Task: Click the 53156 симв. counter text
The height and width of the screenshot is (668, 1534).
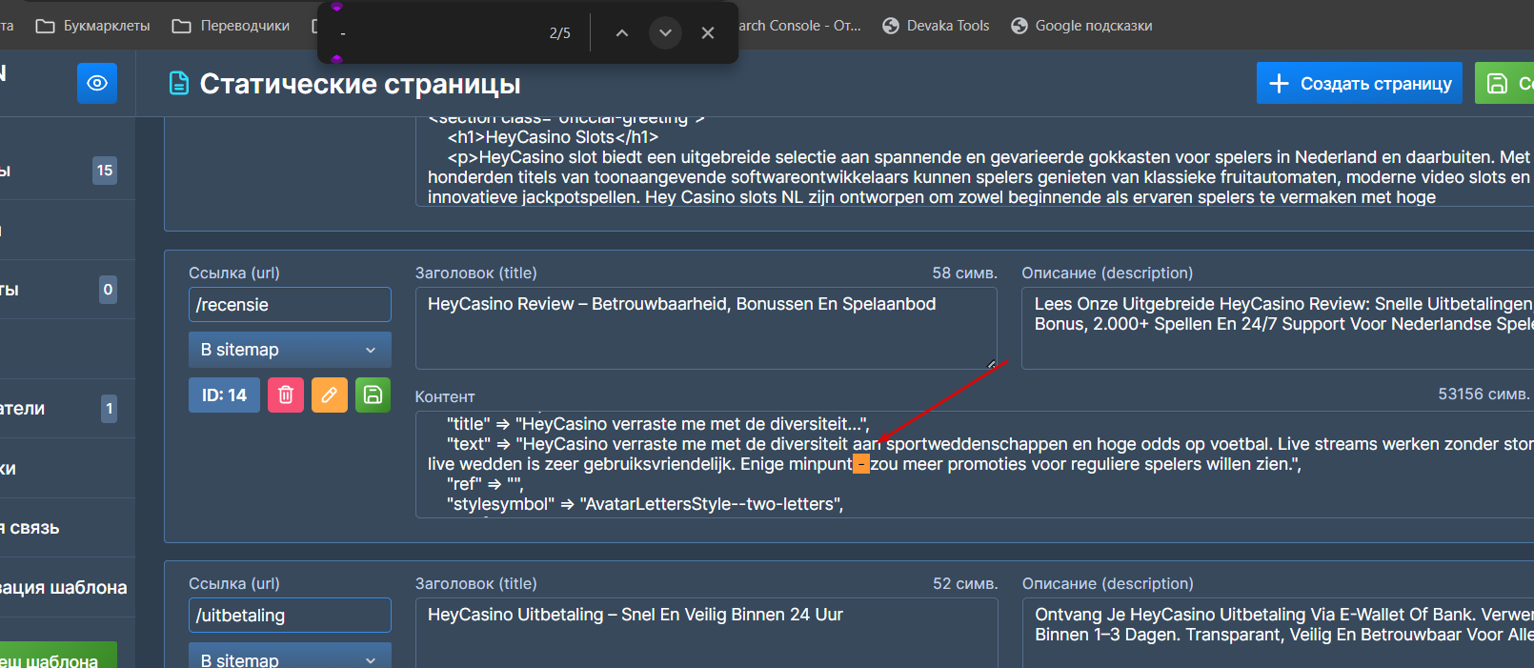Action: tap(1484, 394)
